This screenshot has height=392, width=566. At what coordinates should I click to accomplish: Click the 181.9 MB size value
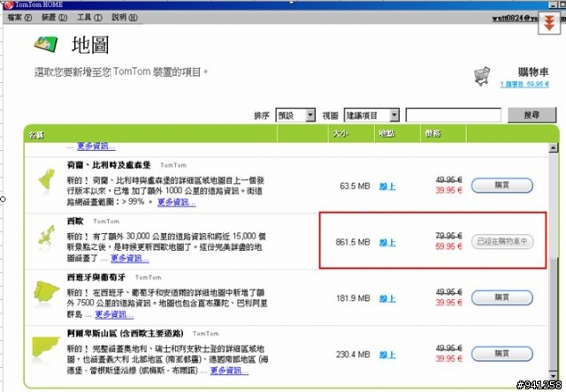(353, 298)
